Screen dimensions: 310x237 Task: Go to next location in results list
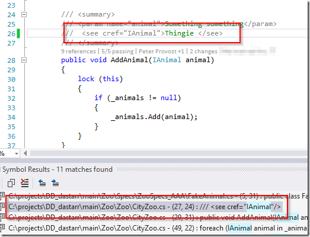point(55,183)
